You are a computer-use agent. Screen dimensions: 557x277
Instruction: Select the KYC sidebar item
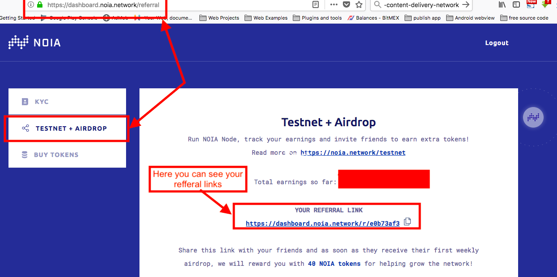[x=67, y=101]
